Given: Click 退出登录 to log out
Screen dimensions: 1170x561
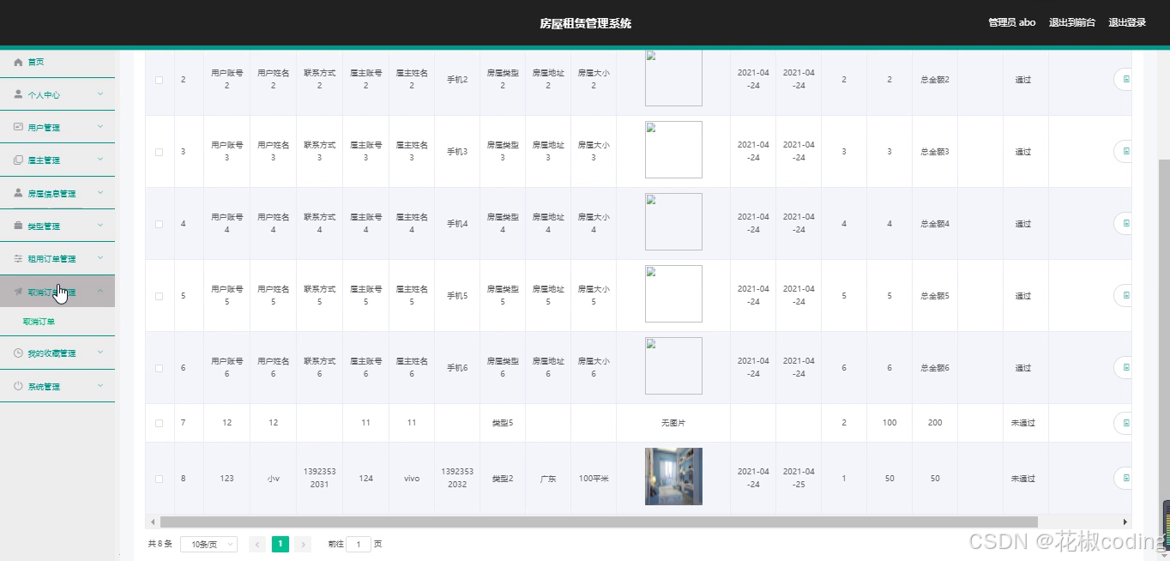Looking at the screenshot, I should click(1127, 22).
